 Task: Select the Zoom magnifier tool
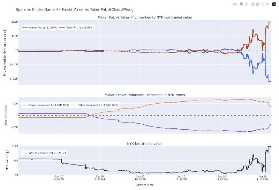[241, 4]
